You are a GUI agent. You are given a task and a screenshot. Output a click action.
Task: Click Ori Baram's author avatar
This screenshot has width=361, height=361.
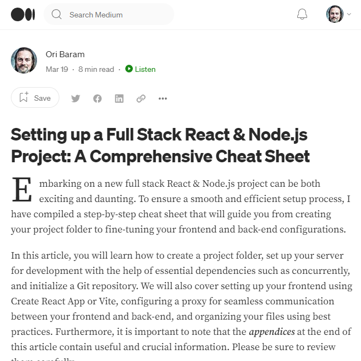(x=24, y=60)
